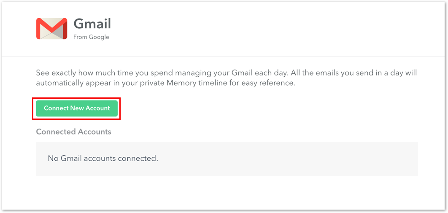Click the 'From Google' subtitle text
Viewport: 448px width, 213px height.
point(91,37)
